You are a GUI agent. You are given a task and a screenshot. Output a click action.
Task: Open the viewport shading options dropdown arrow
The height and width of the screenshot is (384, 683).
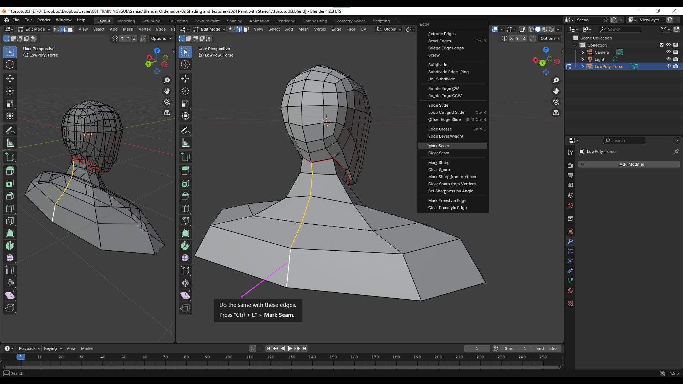[558, 29]
